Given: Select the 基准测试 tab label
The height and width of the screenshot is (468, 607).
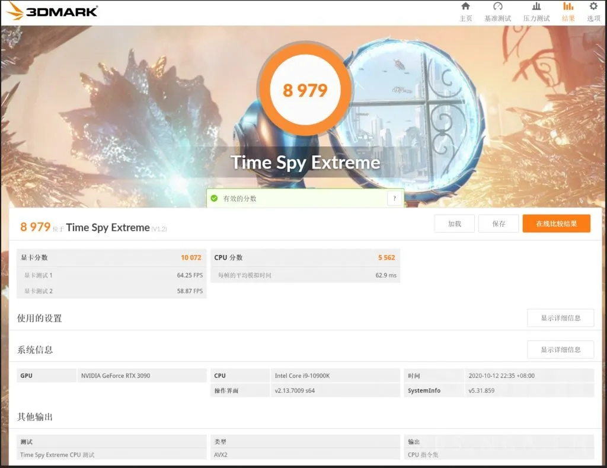Looking at the screenshot, I should pos(498,18).
